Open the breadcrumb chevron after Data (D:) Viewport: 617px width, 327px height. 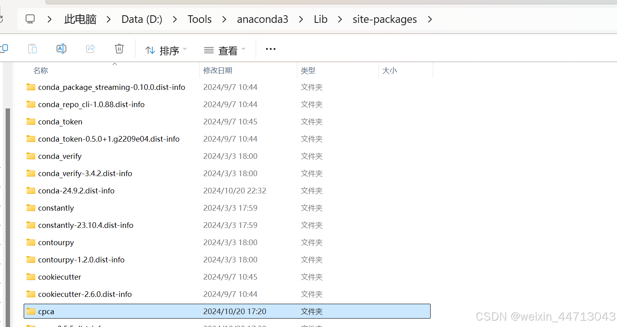point(174,19)
